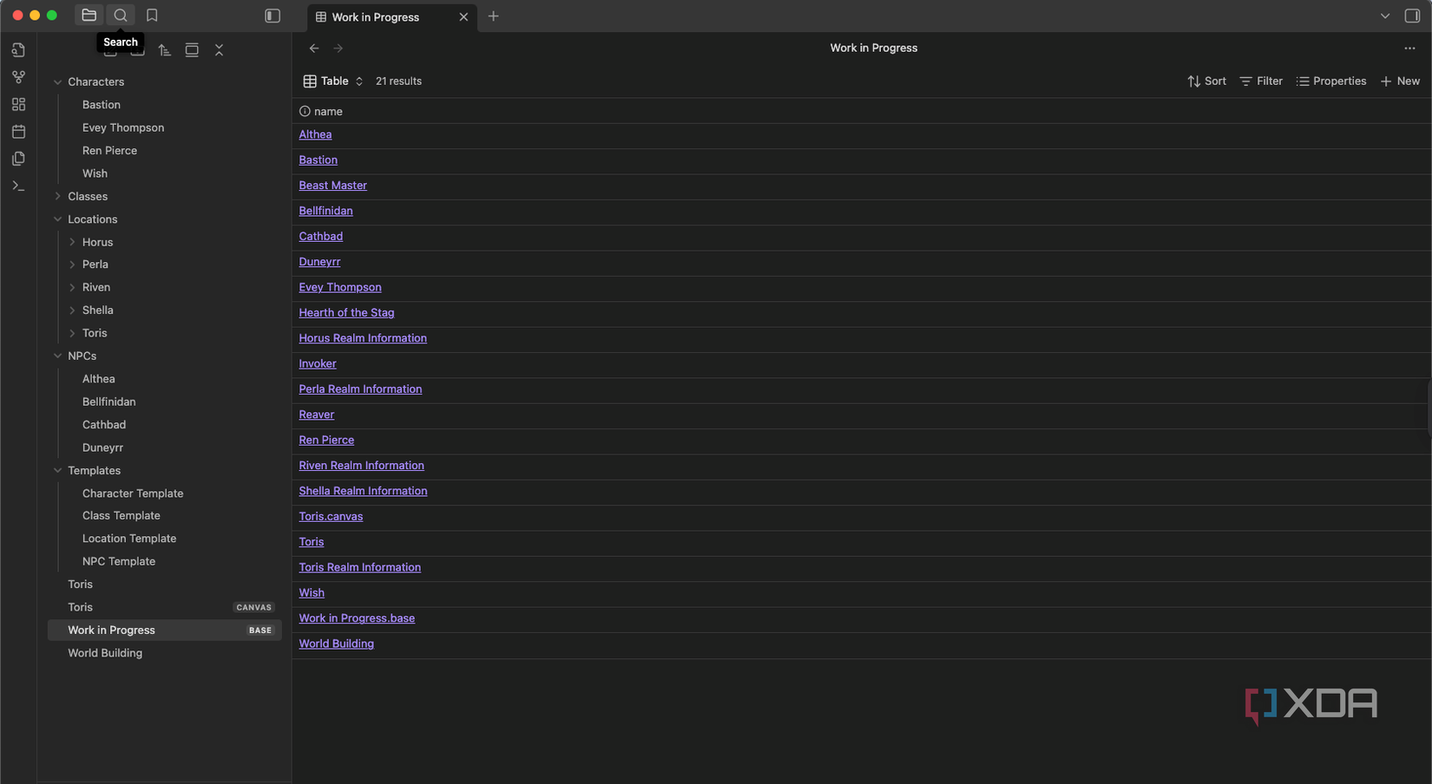This screenshot has height=784, width=1432.
Task: Open the Bookmarks icon
Action: pos(152,16)
